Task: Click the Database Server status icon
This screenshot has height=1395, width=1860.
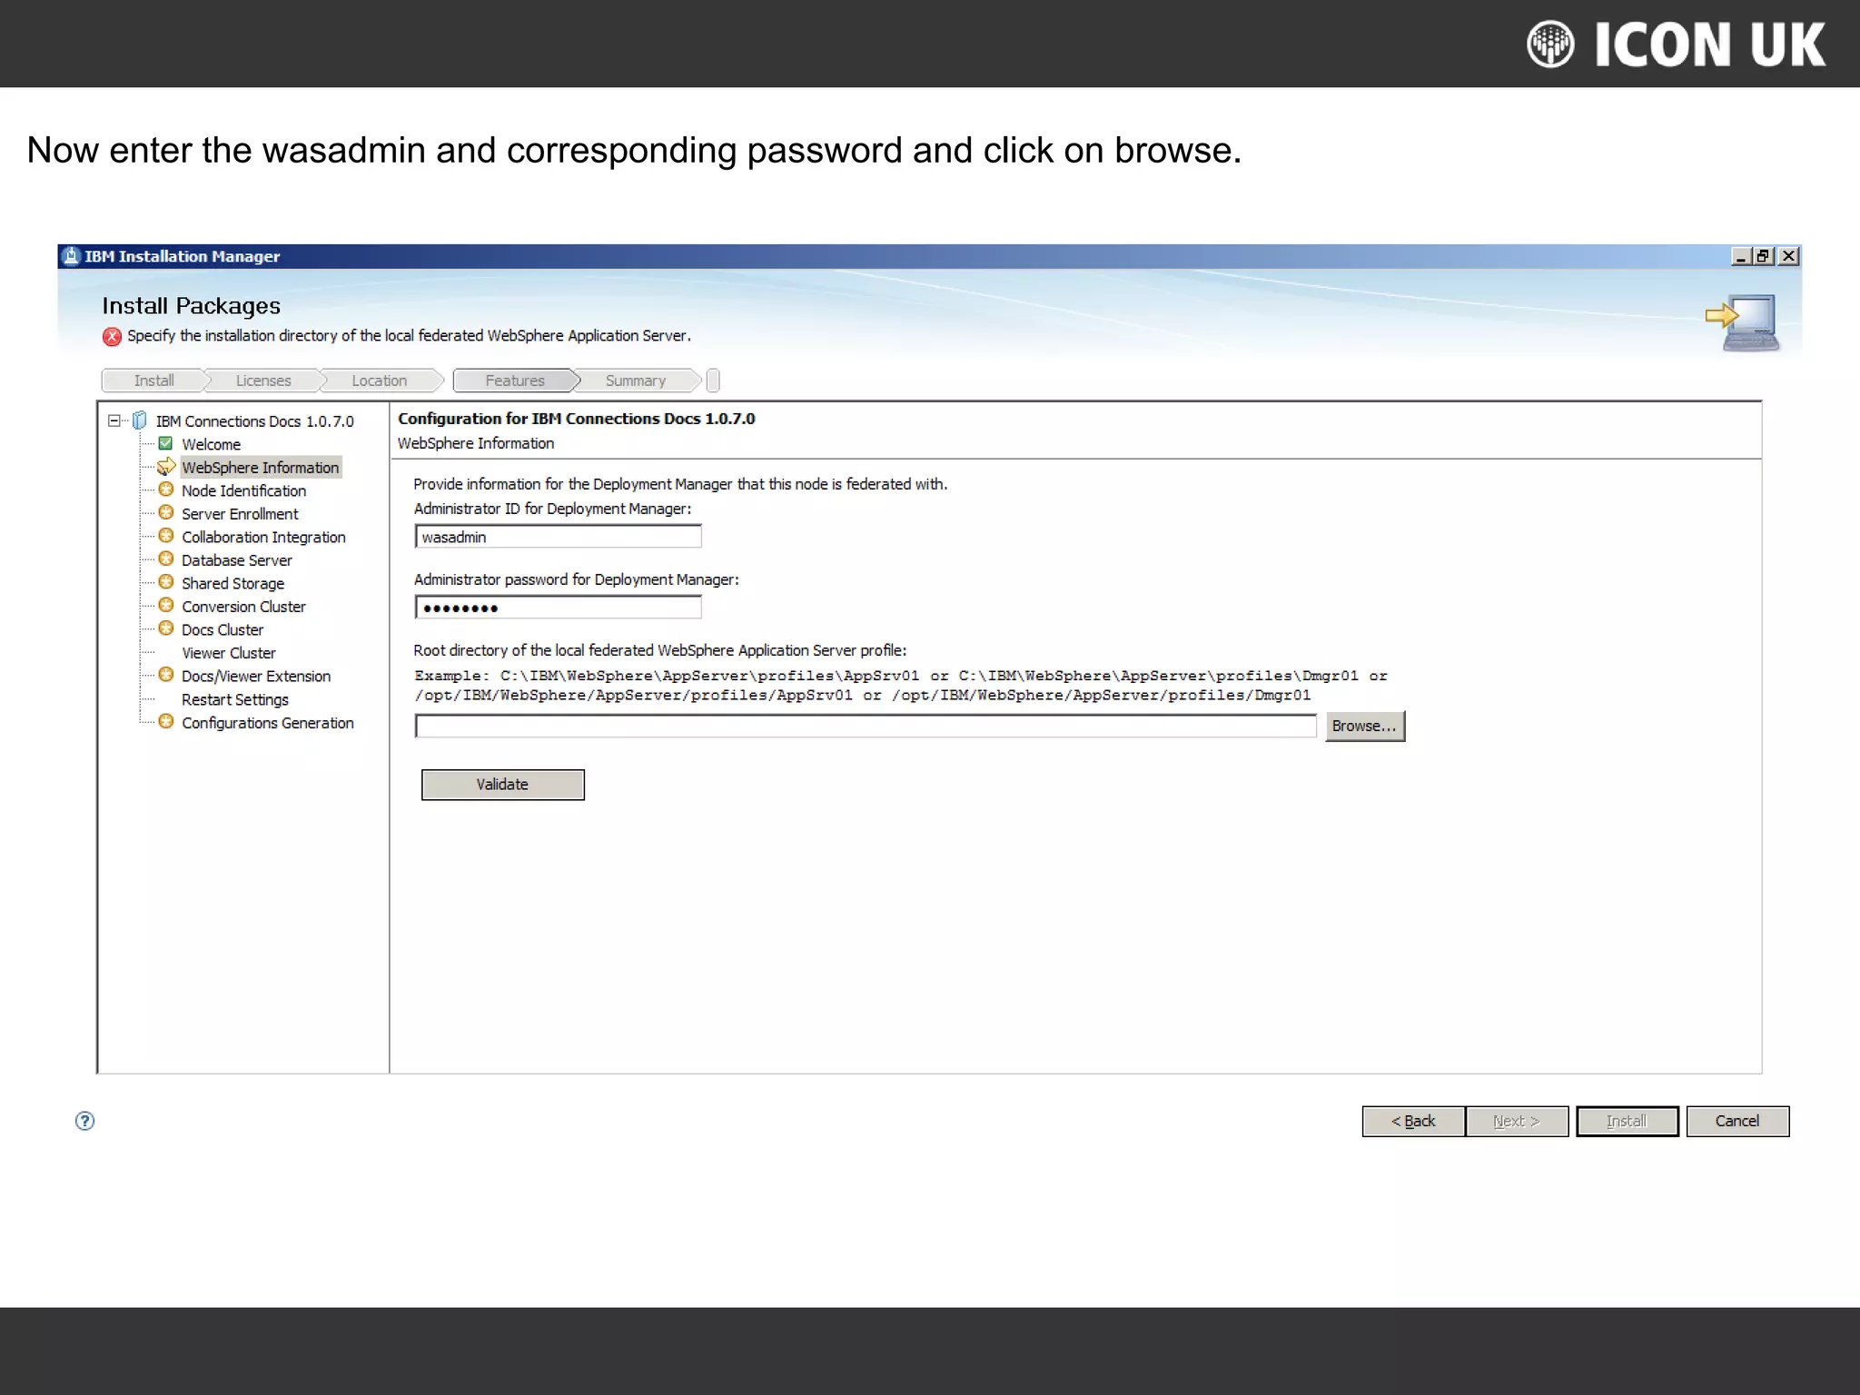Action: [166, 559]
